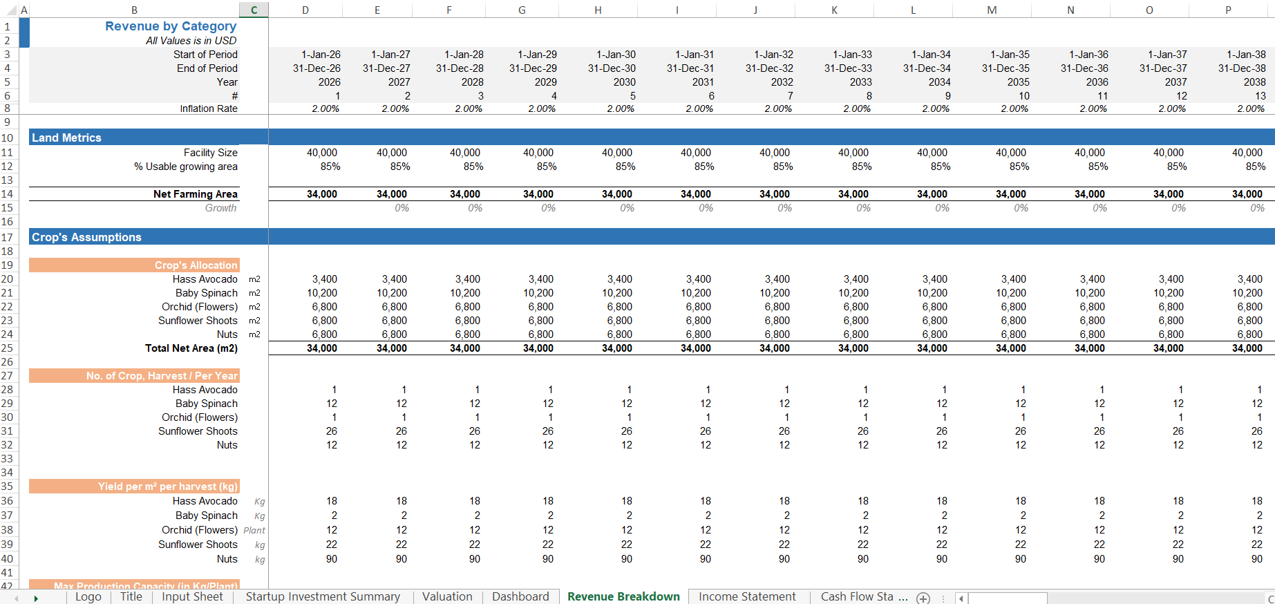Show more sheets via the ellipsis

tap(903, 597)
